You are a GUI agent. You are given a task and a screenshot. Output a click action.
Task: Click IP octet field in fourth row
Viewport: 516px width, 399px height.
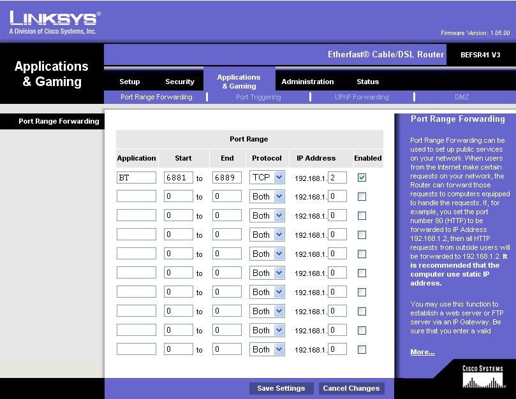coord(337,234)
